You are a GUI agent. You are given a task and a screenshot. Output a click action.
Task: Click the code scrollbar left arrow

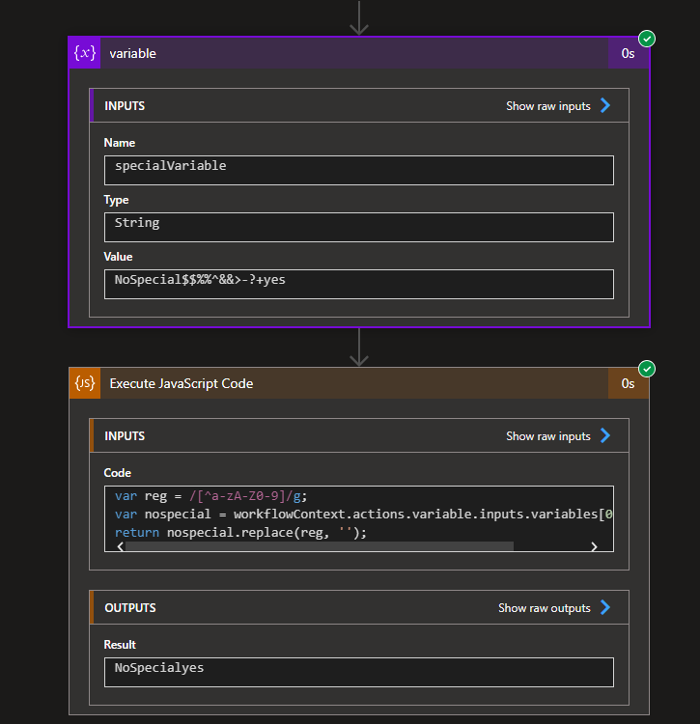click(x=121, y=546)
